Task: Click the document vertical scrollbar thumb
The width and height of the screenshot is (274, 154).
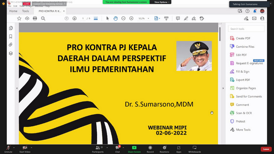Action: 220,34
